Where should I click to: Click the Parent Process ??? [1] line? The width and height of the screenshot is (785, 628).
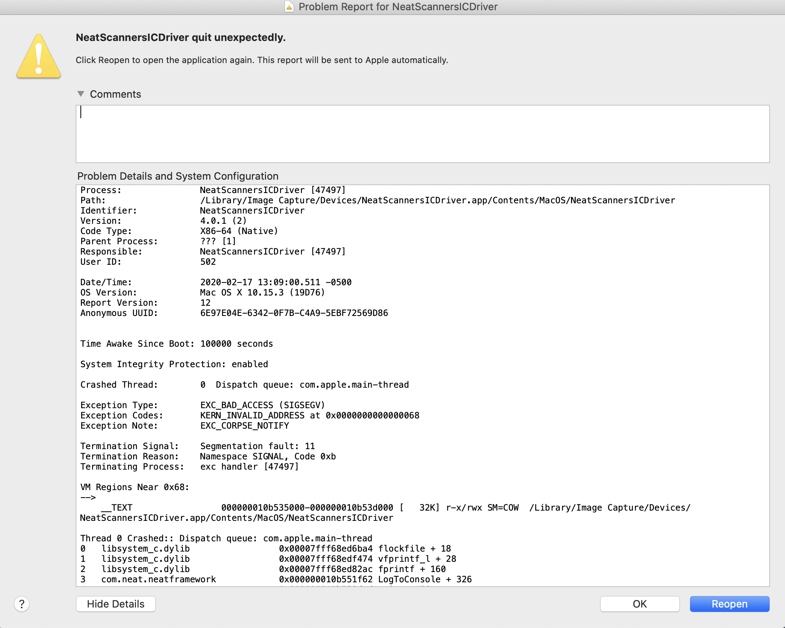(158, 241)
